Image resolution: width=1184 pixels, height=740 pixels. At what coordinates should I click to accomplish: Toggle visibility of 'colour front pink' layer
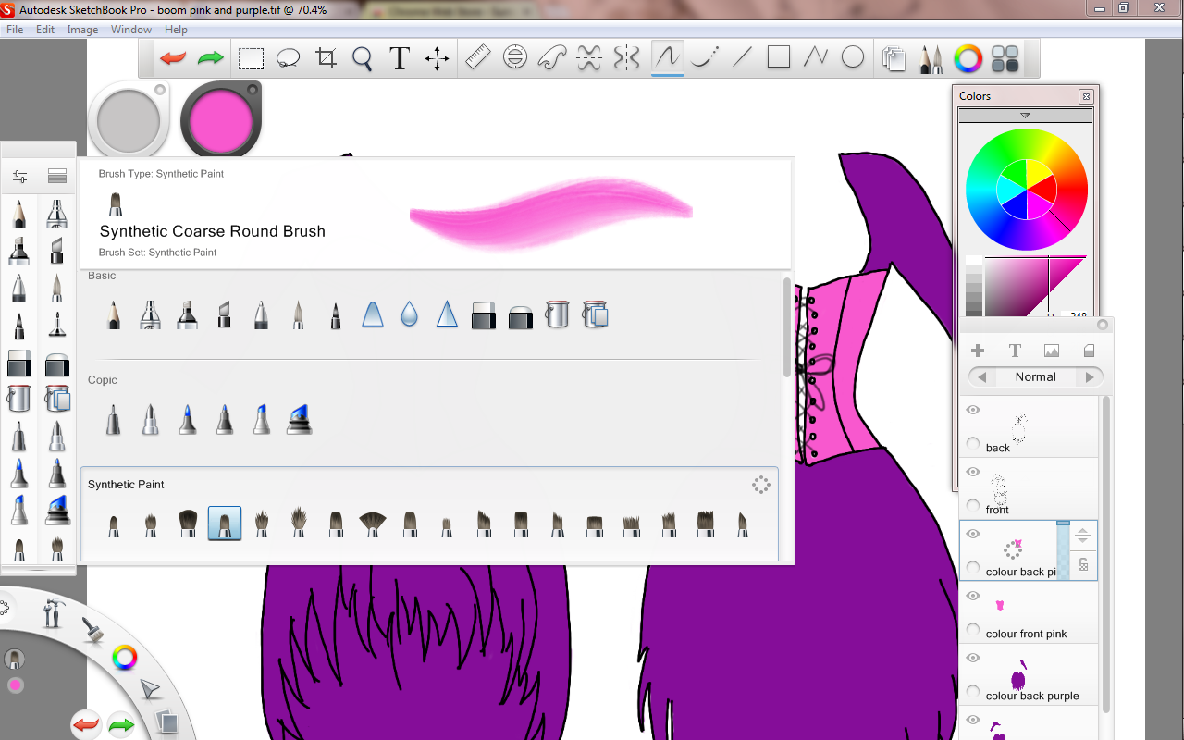coord(973,596)
